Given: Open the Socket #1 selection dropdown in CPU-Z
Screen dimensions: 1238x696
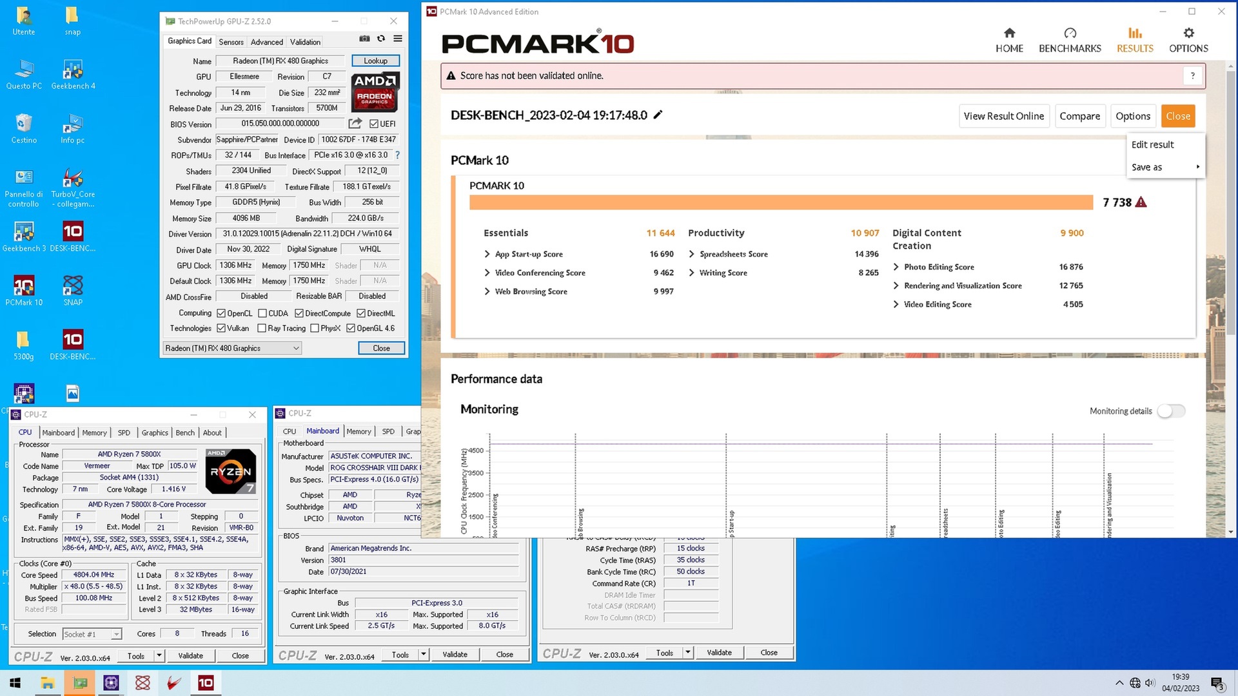Looking at the screenshot, I should tap(92, 634).
